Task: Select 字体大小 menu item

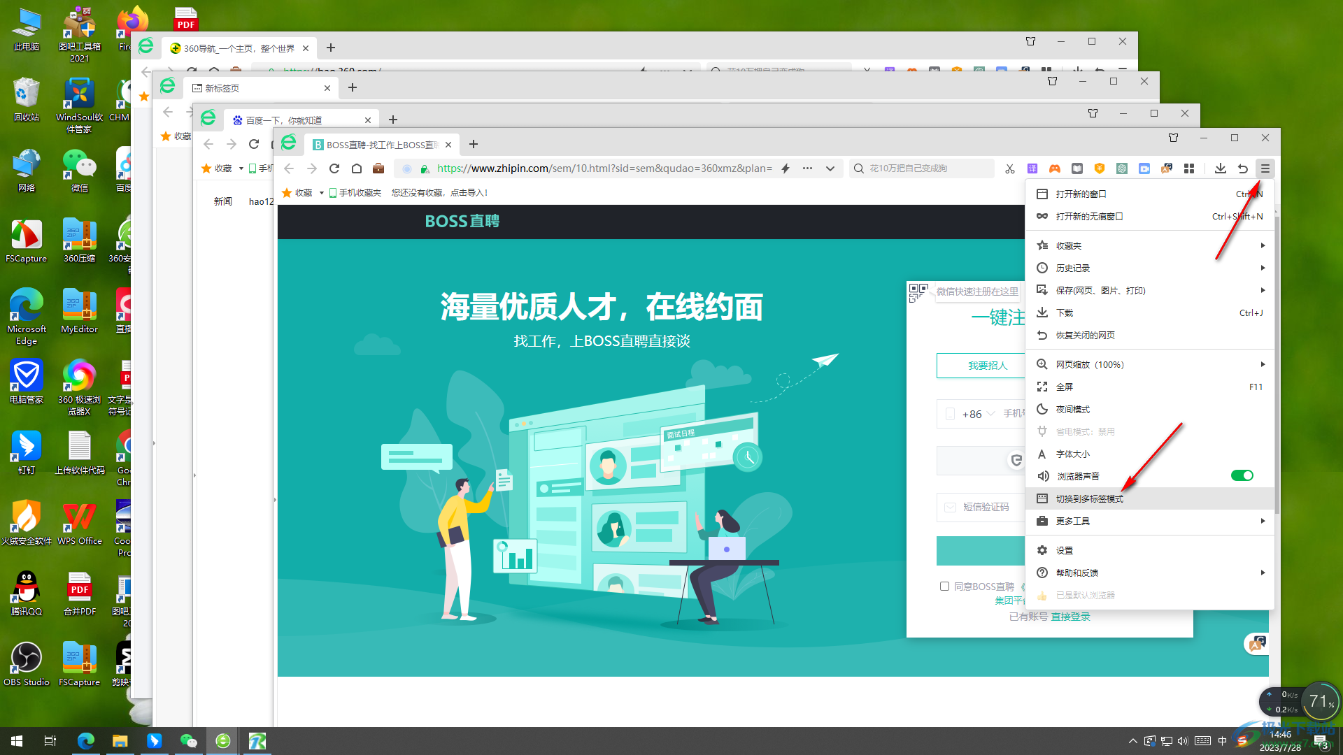Action: (1150, 454)
